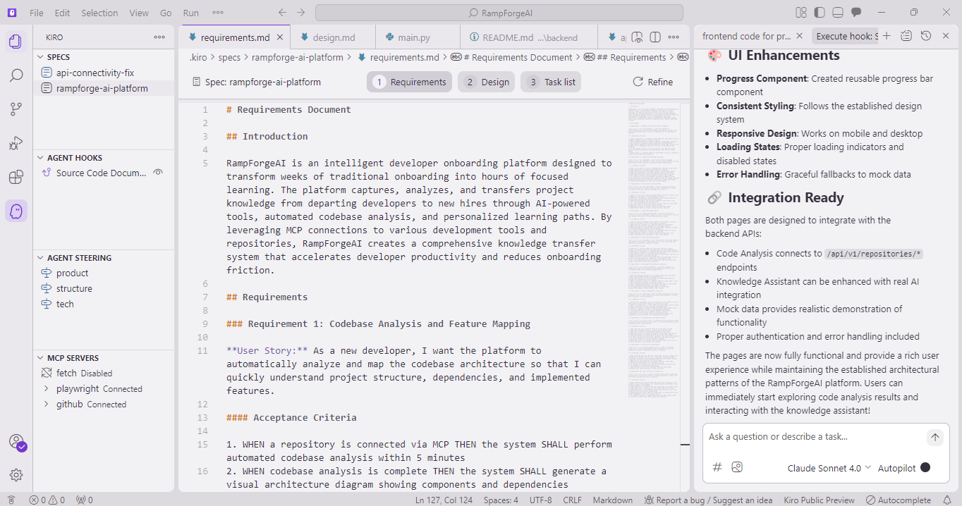Image resolution: width=962 pixels, height=506 pixels.
Task: Click the chat input field
Action: [x=815, y=437]
